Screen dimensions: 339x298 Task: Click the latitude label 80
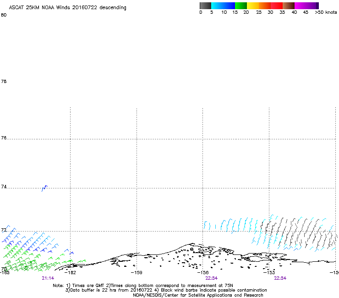click(x=4, y=15)
